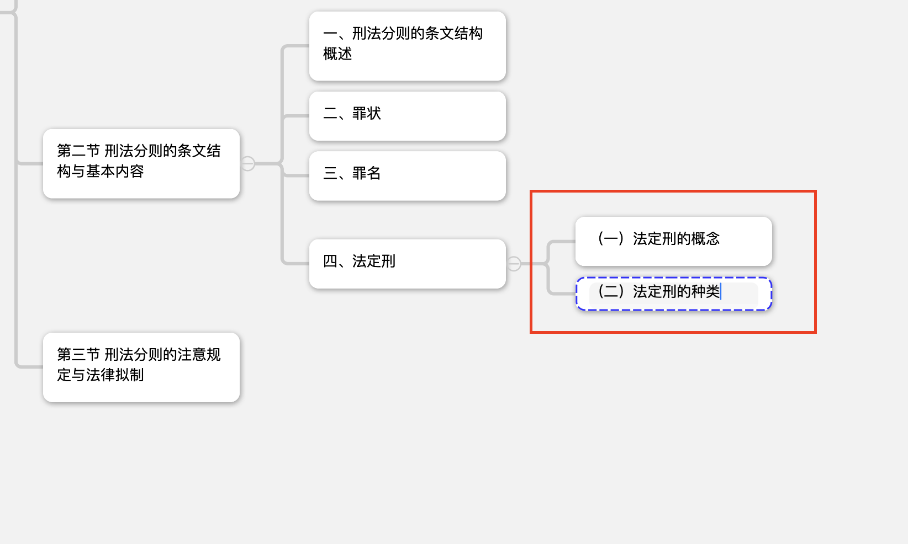
Task: Select the 一、刑法分则的条文结构概述 node
Action: click(407, 46)
